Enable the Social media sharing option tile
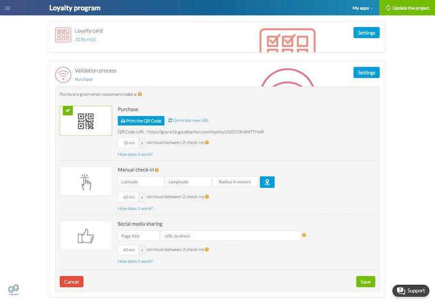The width and height of the screenshot is (435, 301). [86, 236]
